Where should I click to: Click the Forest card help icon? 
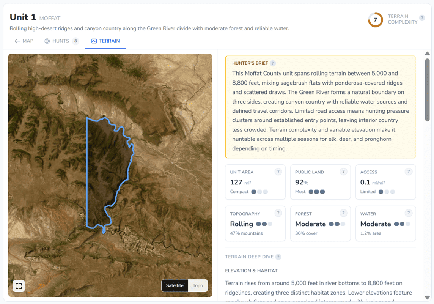point(343,213)
